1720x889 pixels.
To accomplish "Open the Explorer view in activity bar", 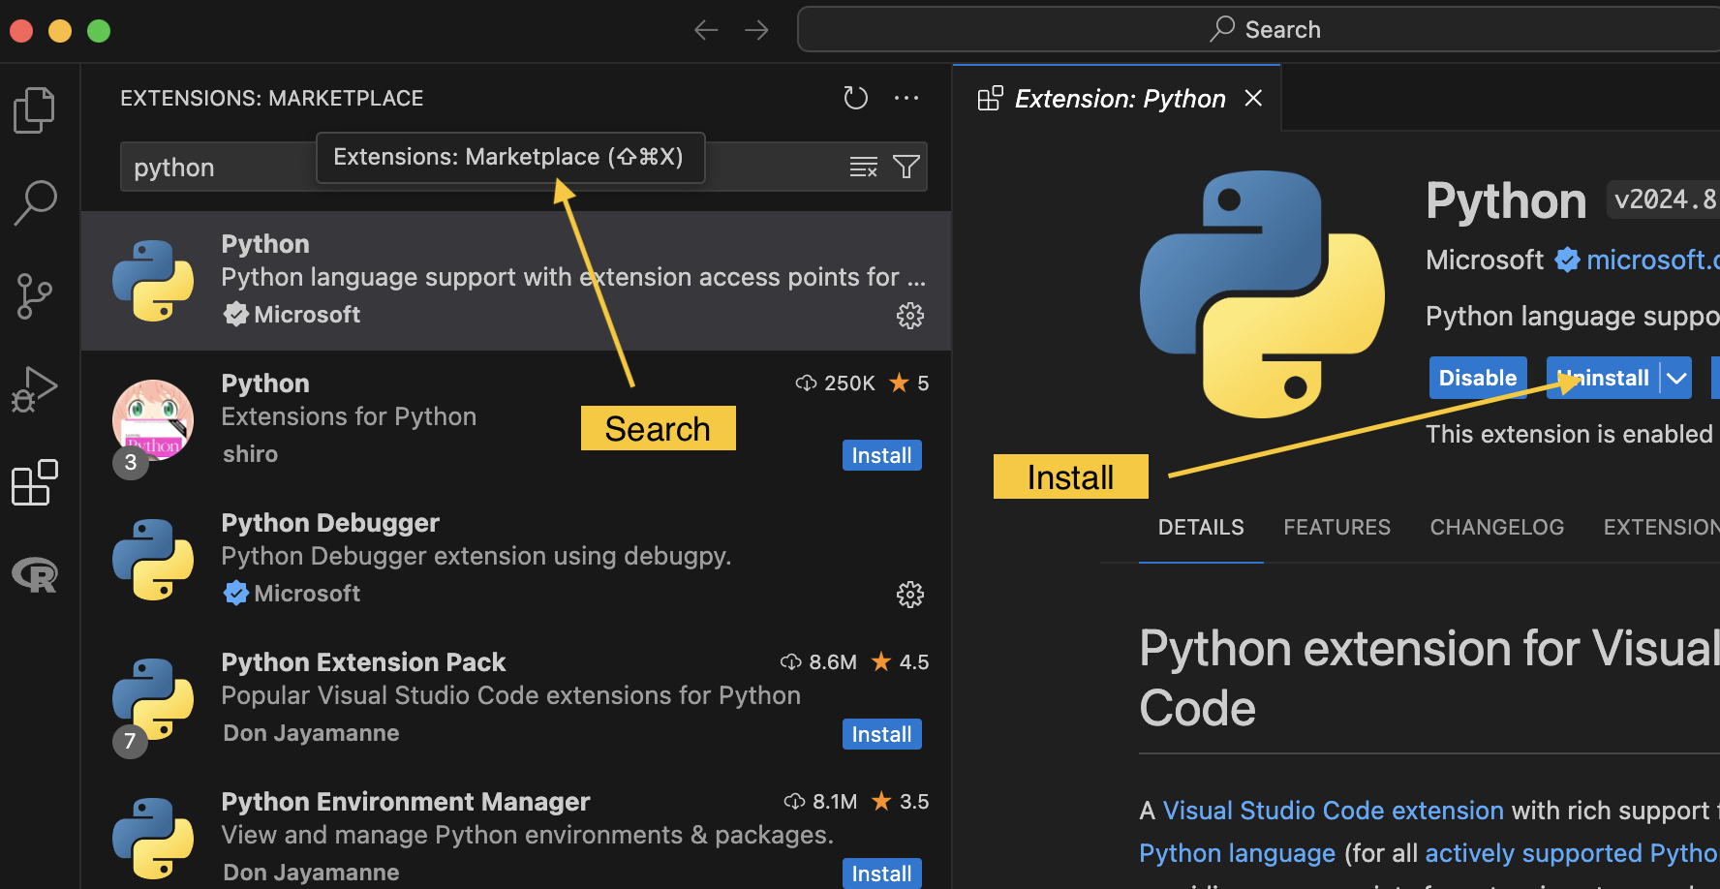I will 35,109.
